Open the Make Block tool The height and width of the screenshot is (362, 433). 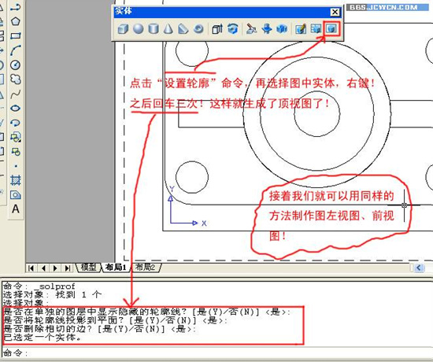(16, 152)
